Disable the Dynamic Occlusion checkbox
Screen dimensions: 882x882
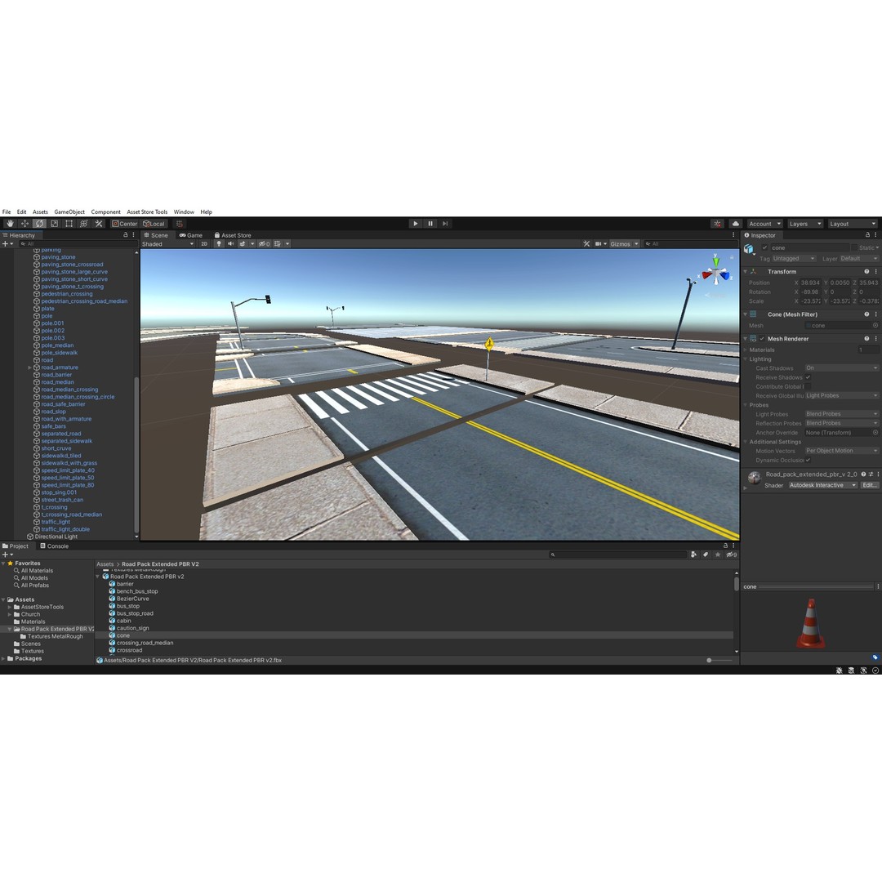click(808, 460)
